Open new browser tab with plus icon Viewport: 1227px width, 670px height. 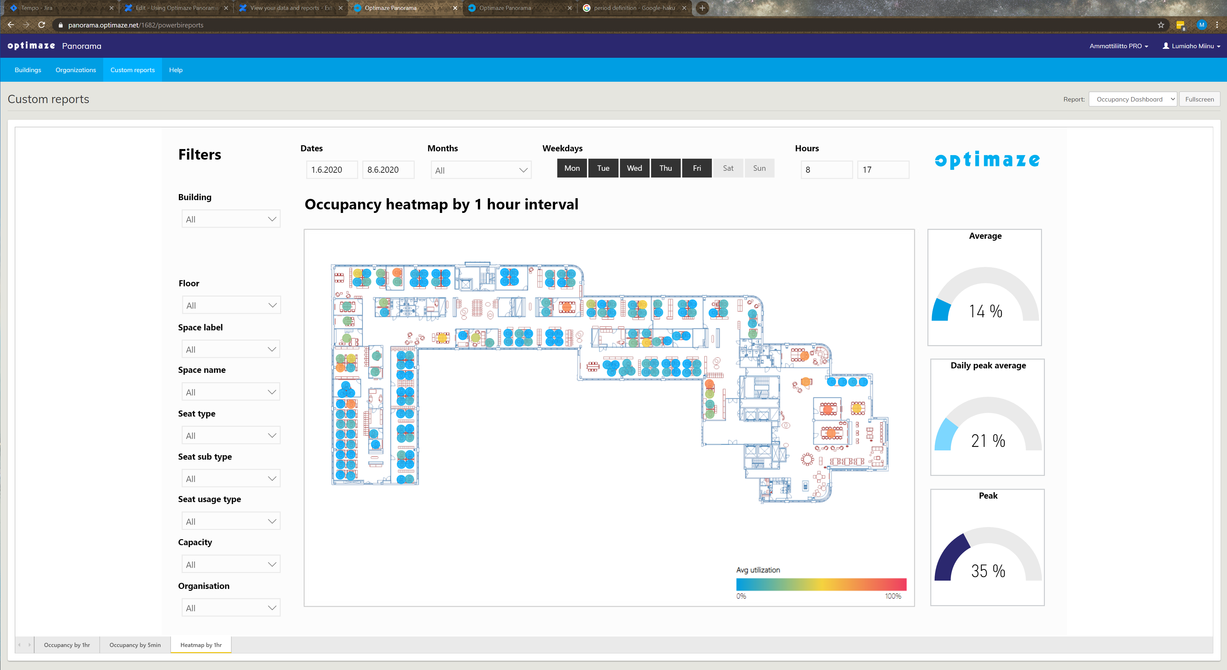point(702,8)
